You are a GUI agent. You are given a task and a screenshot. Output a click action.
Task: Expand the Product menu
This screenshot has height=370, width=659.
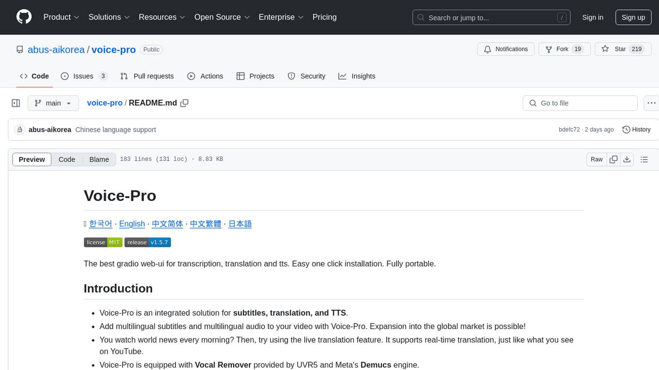click(62, 17)
